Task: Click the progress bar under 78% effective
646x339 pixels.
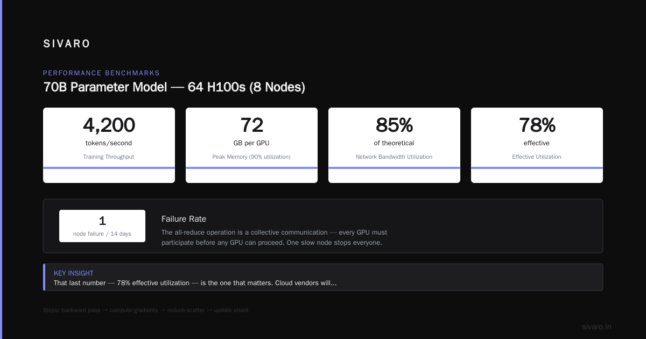Action: (x=537, y=168)
